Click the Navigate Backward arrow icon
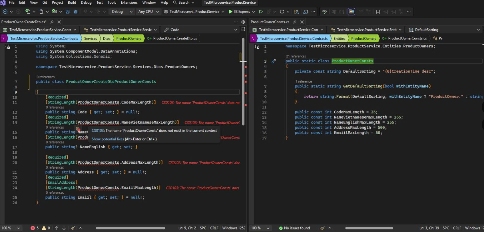The image size is (484, 232). click(x=5, y=12)
